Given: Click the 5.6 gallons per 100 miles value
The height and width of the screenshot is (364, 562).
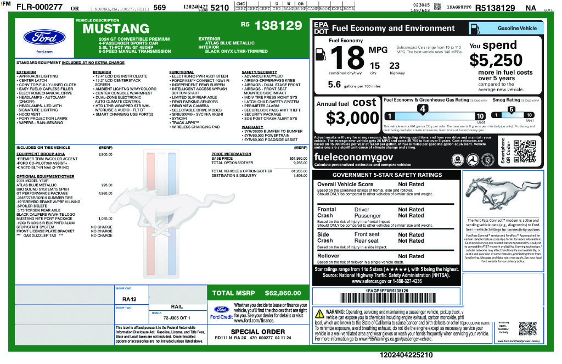Looking at the screenshot, I should pyautogui.click(x=334, y=85).
